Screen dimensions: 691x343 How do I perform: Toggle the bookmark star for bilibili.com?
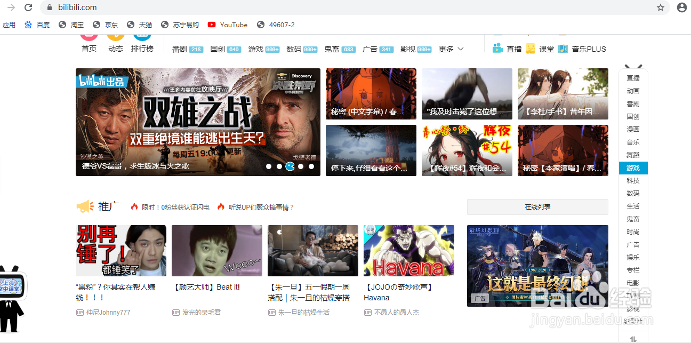pyautogui.click(x=661, y=8)
